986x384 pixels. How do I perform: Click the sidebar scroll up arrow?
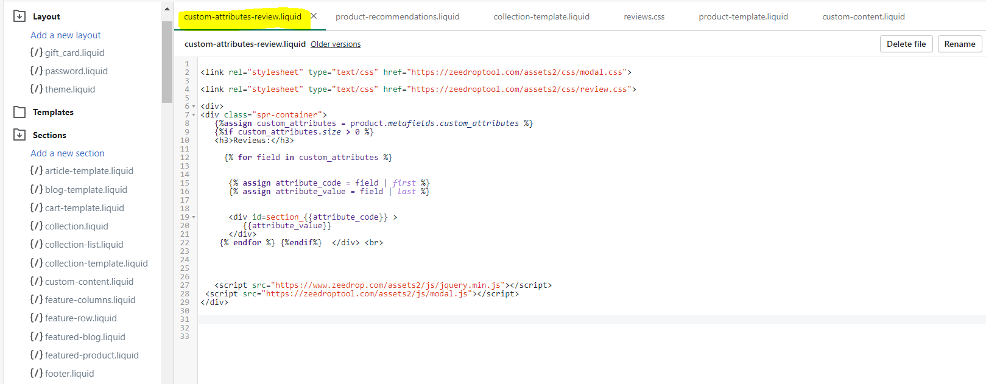[167, 9]
